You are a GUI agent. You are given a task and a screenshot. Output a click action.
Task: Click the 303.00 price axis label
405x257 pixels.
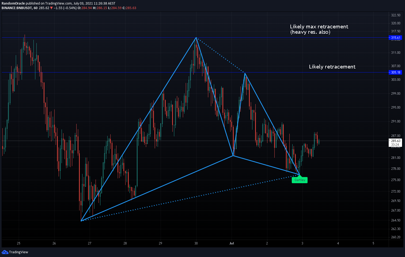396,80
